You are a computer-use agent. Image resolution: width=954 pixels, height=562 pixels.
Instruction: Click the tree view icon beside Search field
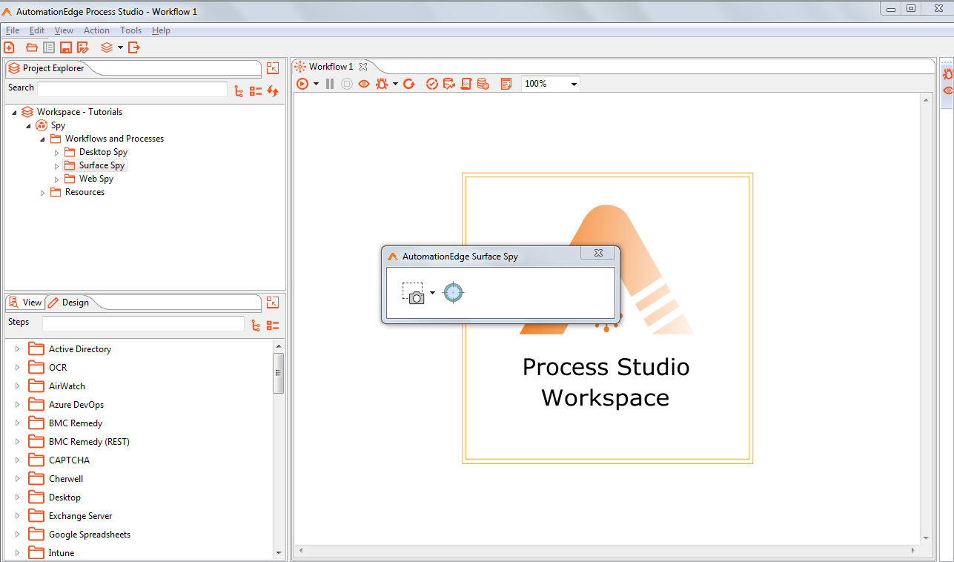pos(239,91)
